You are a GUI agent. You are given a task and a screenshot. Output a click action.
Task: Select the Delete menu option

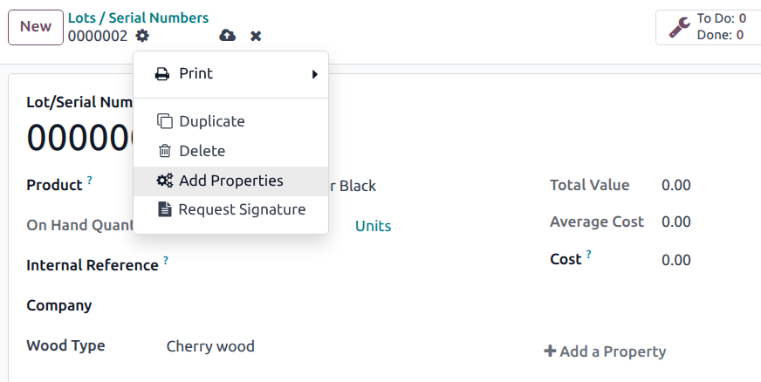point(202,151)
